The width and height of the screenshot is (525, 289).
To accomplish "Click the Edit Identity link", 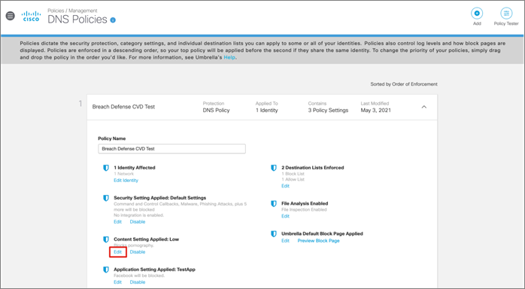I will tap(126, 180).
